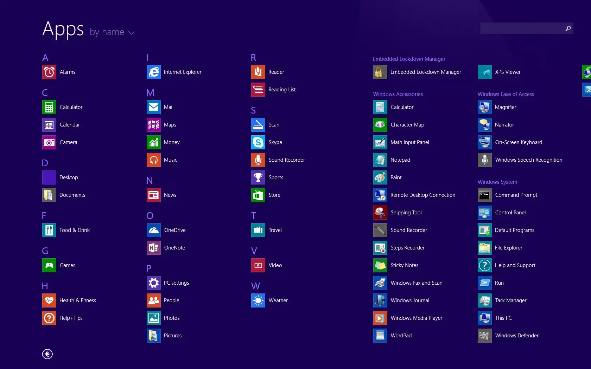Select the Windows Ease of Access header
This screenshot has width=591, height=369.
(506, 94)
